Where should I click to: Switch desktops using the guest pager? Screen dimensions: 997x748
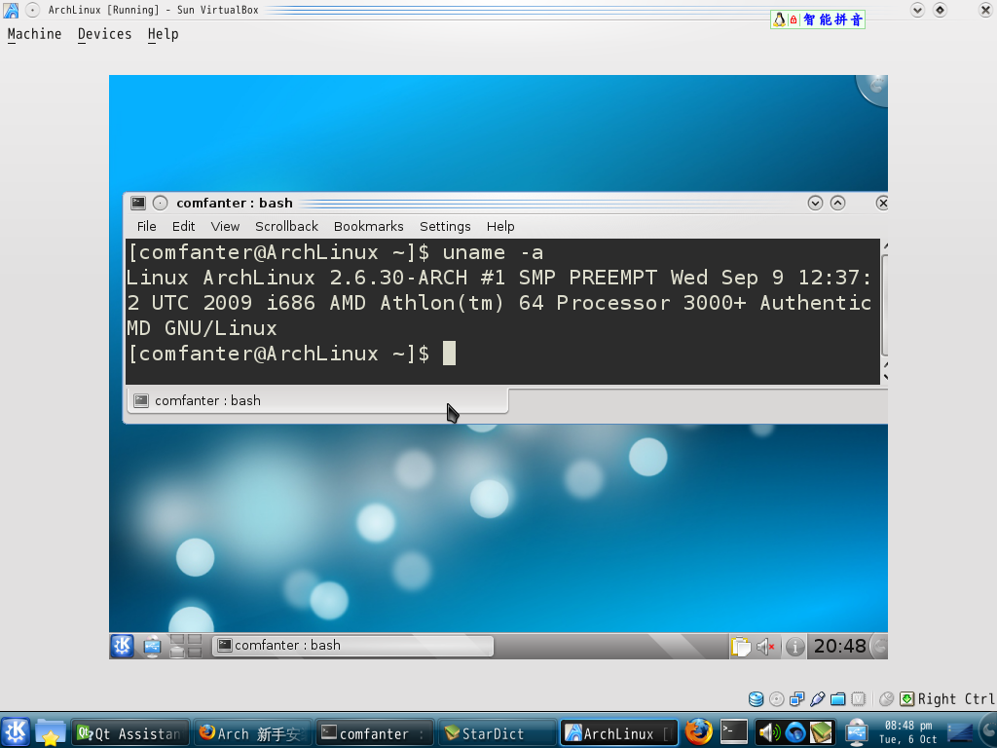click(186, 646)
